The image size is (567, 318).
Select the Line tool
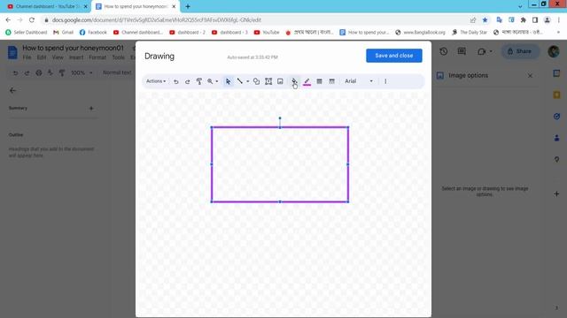click(x=239, y=81)
